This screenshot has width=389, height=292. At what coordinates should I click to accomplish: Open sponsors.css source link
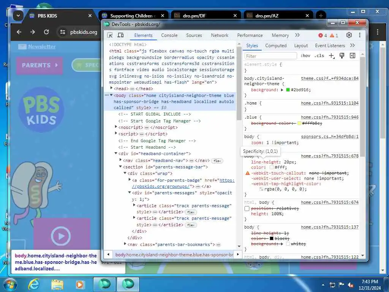click(x=330, y=136)
